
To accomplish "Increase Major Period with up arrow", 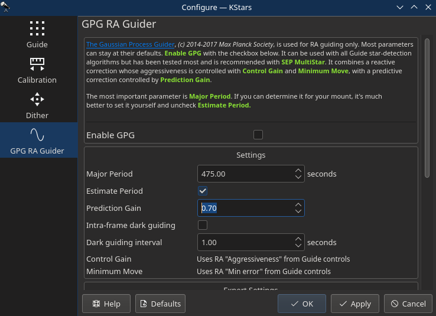I will point(298,170).
